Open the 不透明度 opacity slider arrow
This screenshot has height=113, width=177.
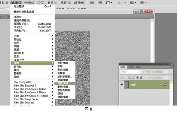pyautogui.click(x=166, y=72)
